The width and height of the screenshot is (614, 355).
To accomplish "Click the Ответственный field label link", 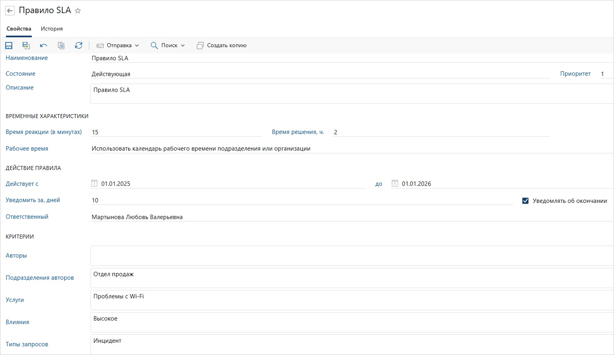I will [x=27, y=217].
